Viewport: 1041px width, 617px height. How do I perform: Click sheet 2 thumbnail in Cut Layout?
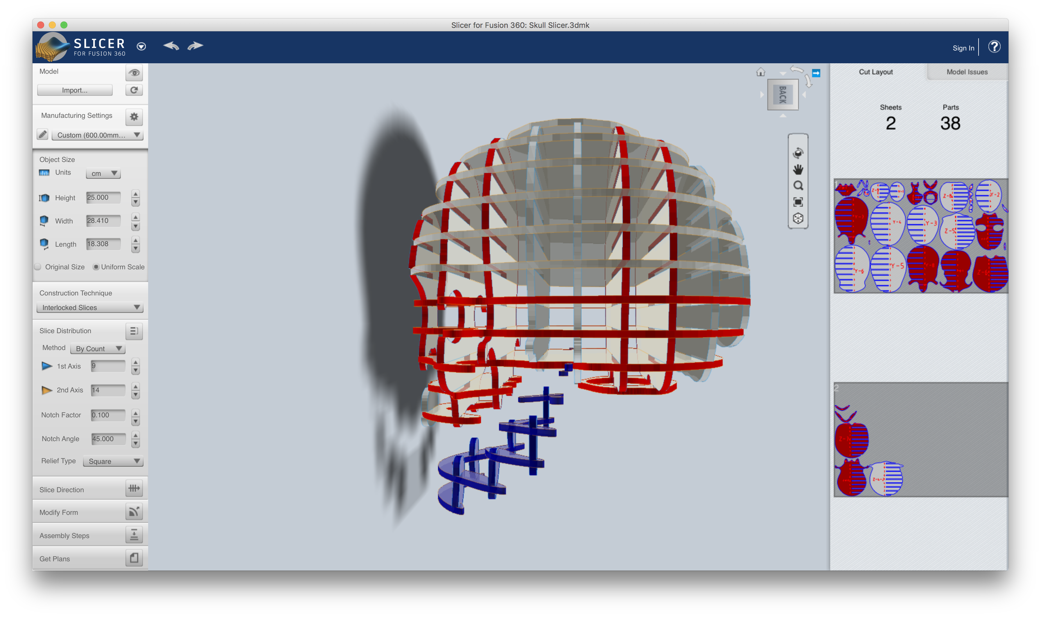point(920,440)
